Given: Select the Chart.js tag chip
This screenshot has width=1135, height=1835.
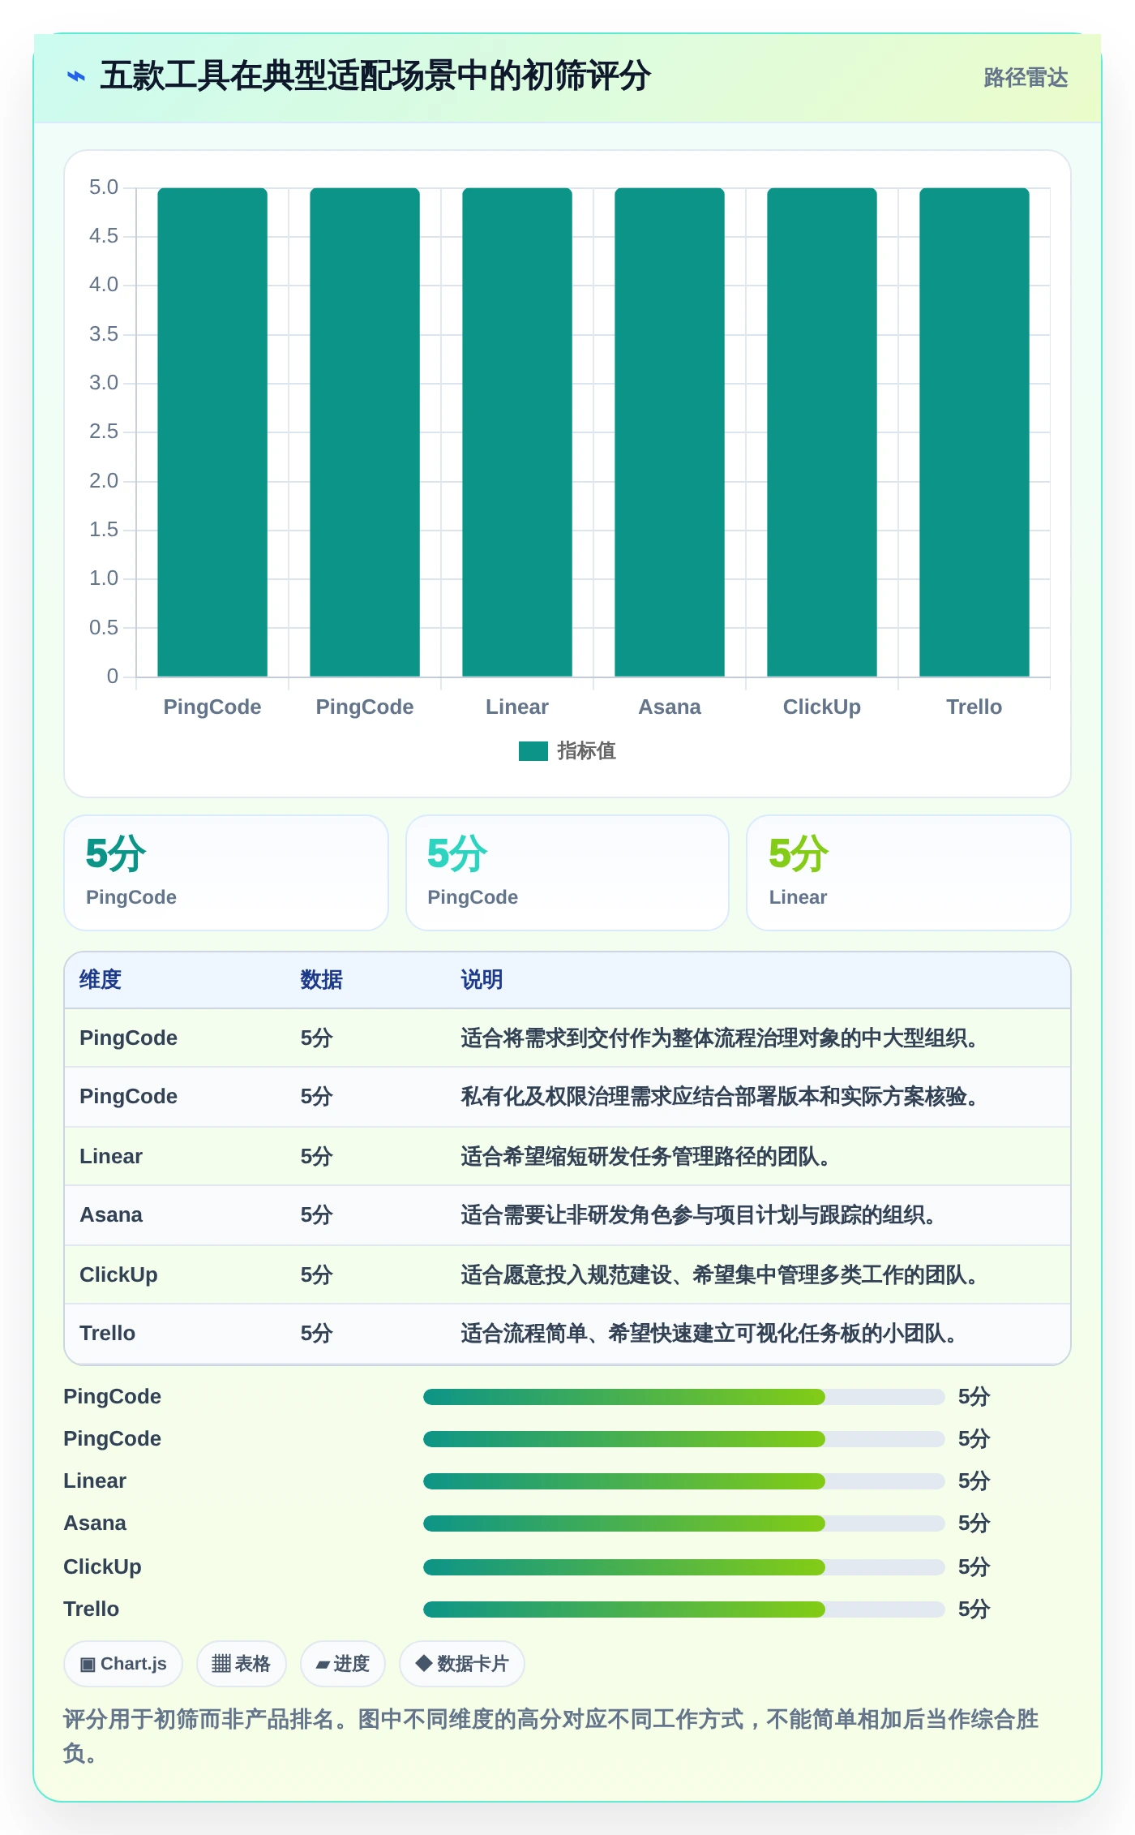Looking at the screenshot, I should point(123,1664).
